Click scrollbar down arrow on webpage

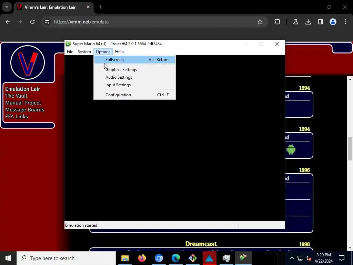350,248
